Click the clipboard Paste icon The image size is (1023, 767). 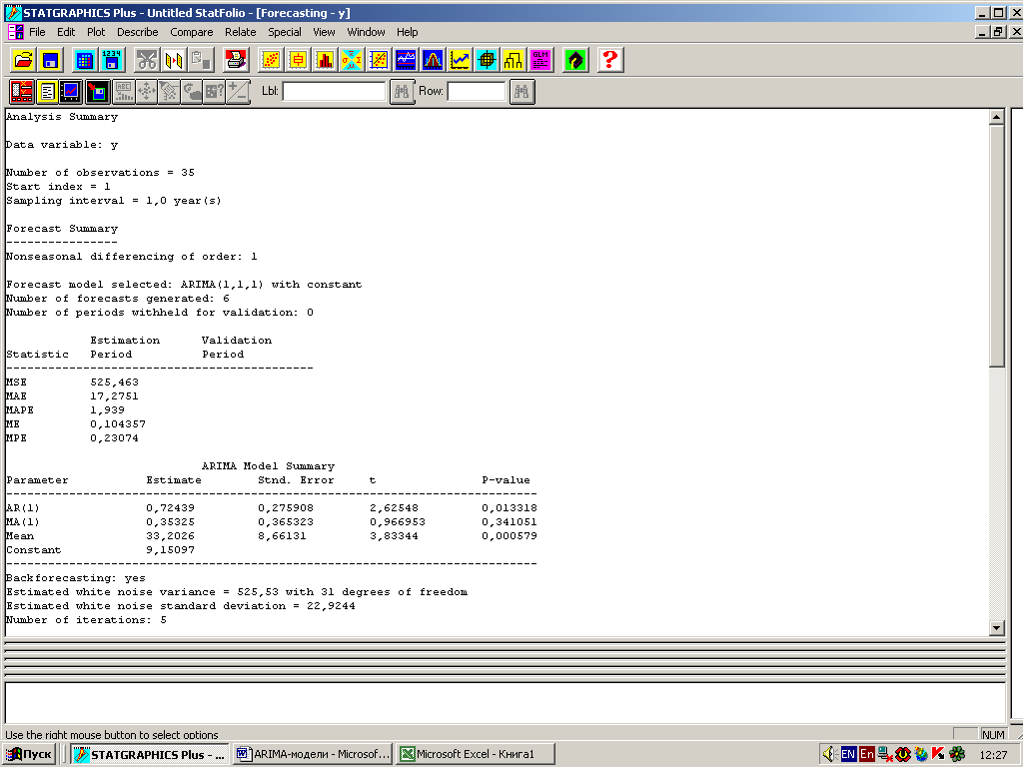click(x=201, y=60)
